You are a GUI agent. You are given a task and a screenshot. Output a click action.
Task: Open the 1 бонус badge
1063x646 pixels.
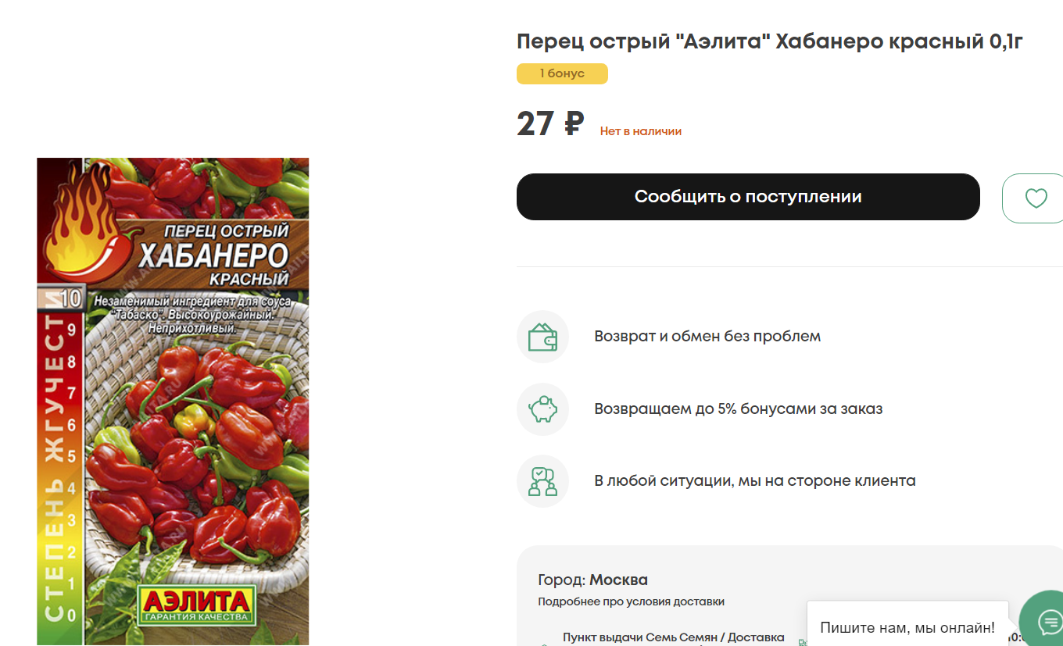coord(562,73)
